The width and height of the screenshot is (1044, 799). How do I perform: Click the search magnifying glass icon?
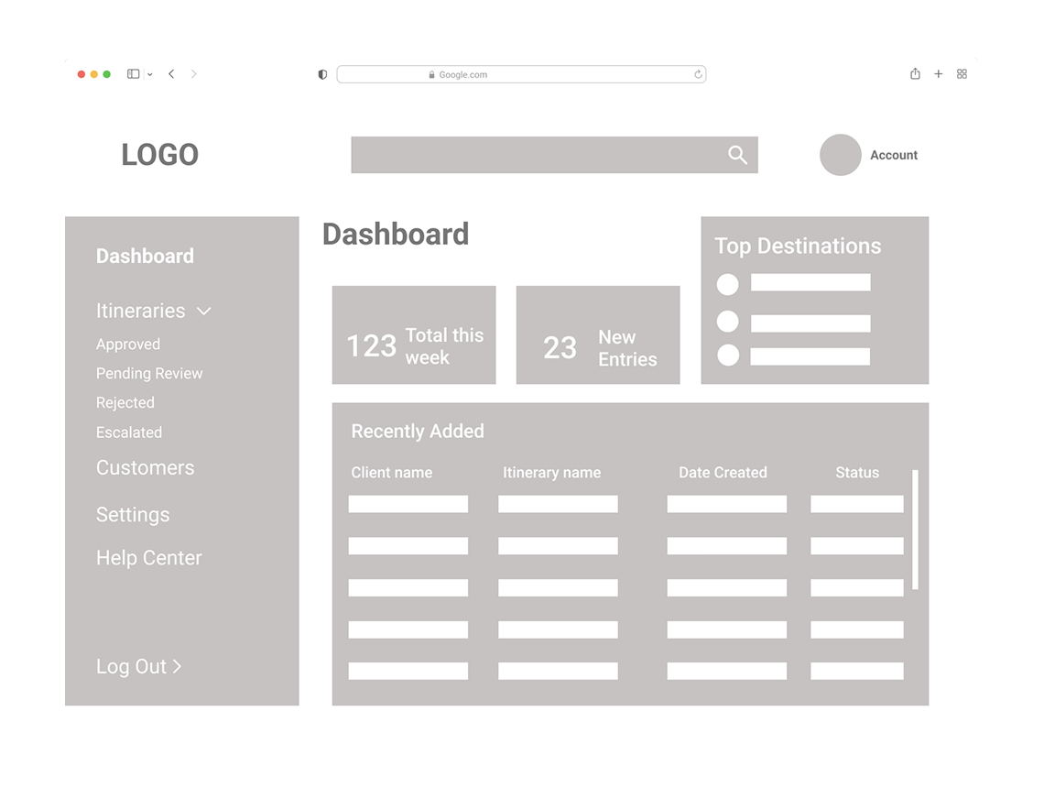(x=737, y=155)
